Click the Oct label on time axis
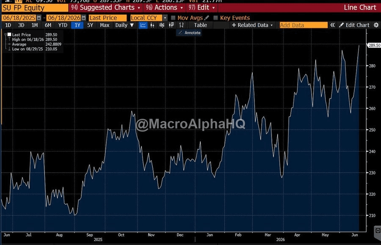The height and width of the screenshot is (245, 381). point(121,235)
